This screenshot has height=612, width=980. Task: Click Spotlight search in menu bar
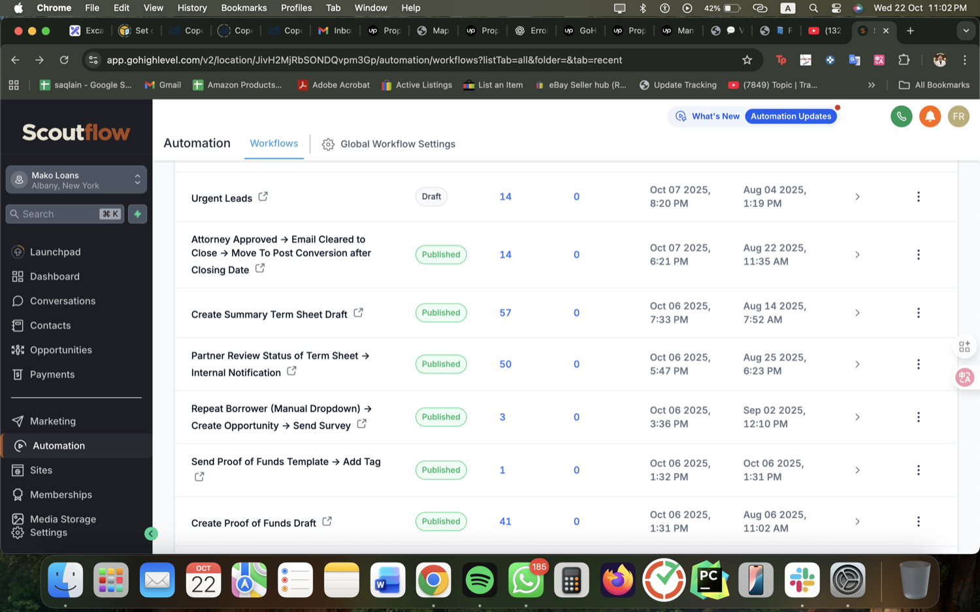click(x=813, y=8)
